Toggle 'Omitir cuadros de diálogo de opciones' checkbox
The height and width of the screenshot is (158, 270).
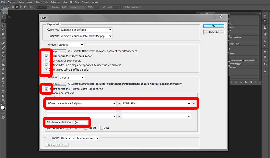(x=46, y=65)
